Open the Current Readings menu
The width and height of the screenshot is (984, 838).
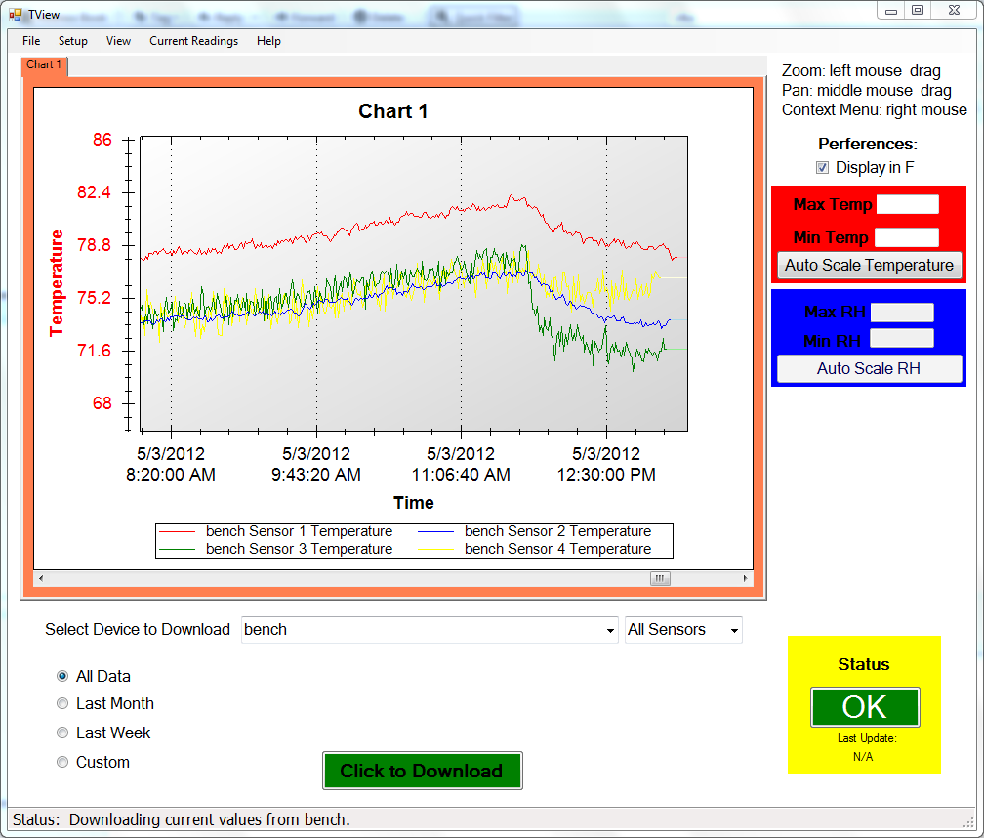pos(193,41)
